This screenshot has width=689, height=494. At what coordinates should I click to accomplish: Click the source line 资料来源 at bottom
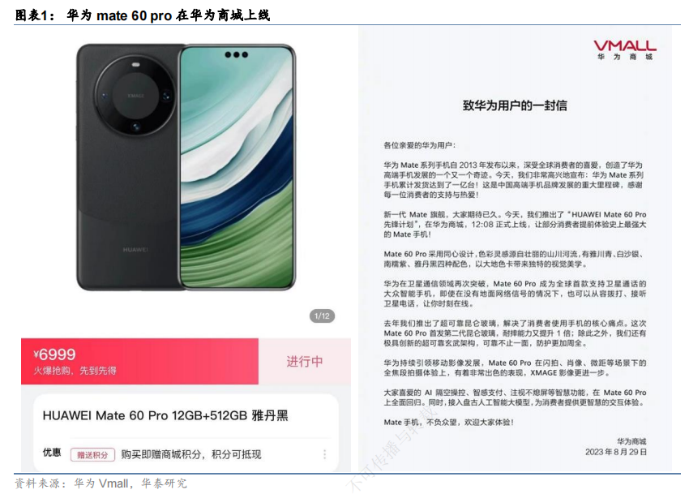point(101,483)
